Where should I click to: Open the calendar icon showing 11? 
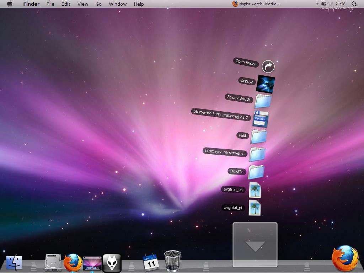tap(151, 262)
